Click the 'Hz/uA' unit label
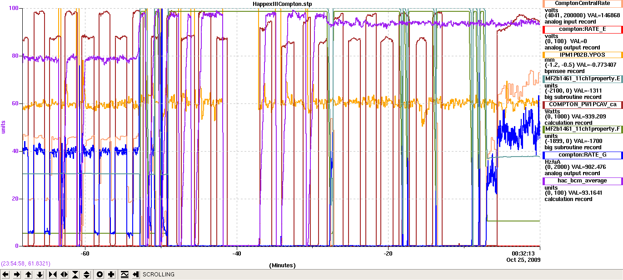The height and width of the screenshot is (280, 623). (x=552, y=161)
